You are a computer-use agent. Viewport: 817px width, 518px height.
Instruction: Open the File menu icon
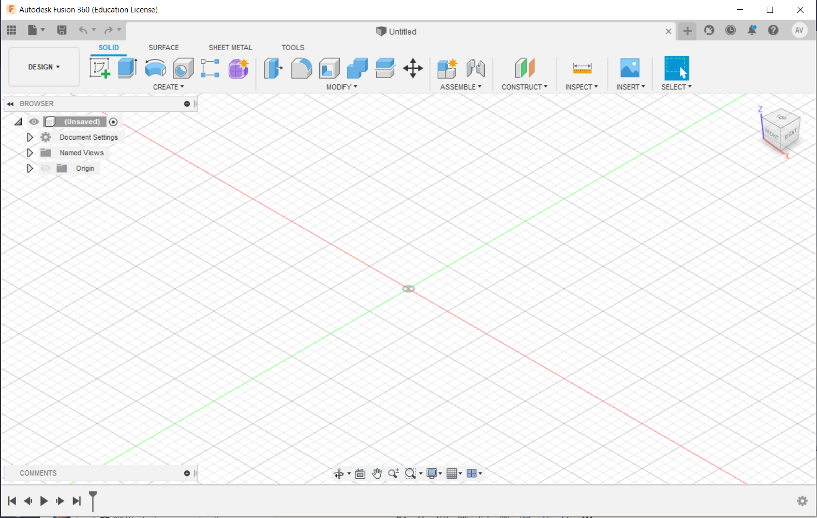[x=36, y=30]
